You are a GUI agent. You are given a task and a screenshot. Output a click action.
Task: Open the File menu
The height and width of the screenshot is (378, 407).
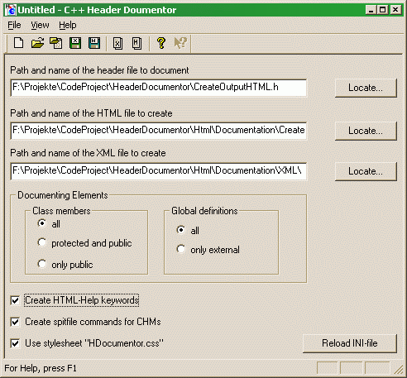click(14, 25)
